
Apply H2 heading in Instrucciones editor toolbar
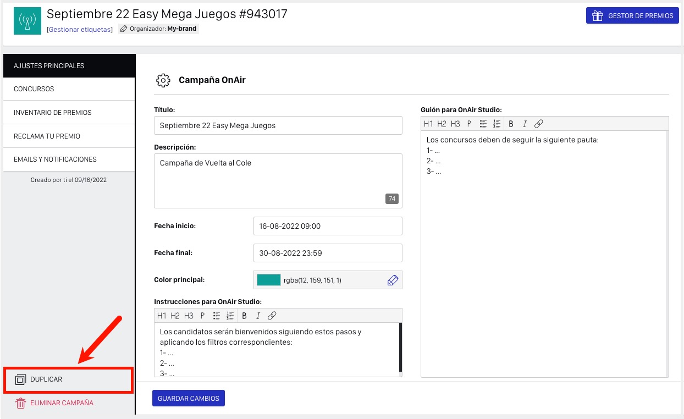pyautogui.click(x=175, y=316)
